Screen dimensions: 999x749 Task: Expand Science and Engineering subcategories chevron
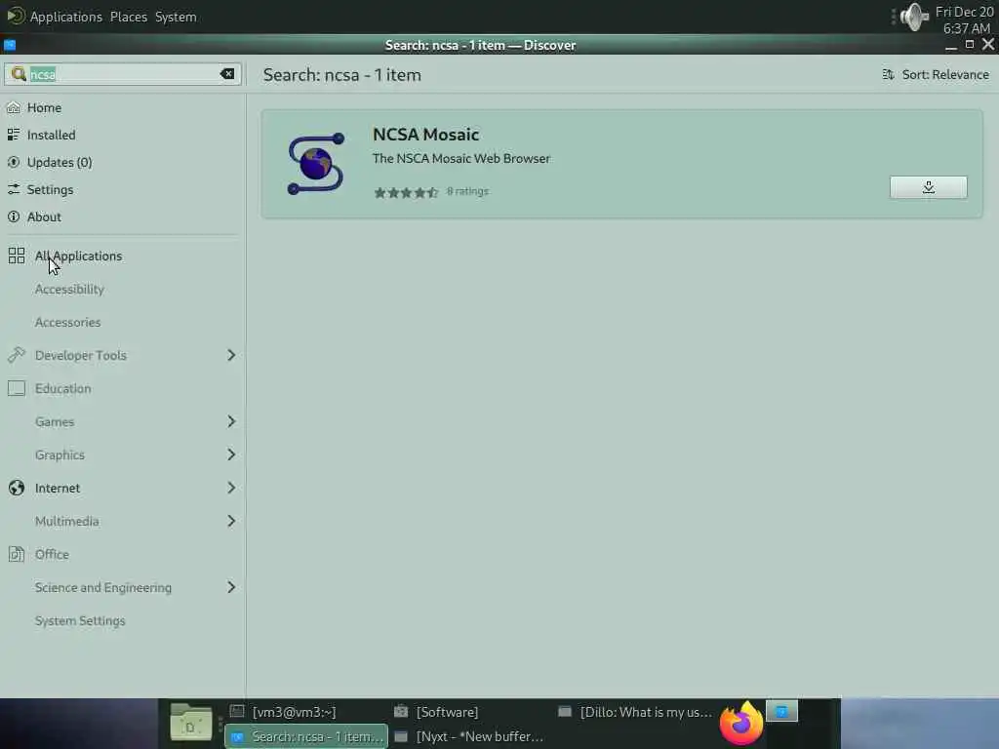pos(231,586)
